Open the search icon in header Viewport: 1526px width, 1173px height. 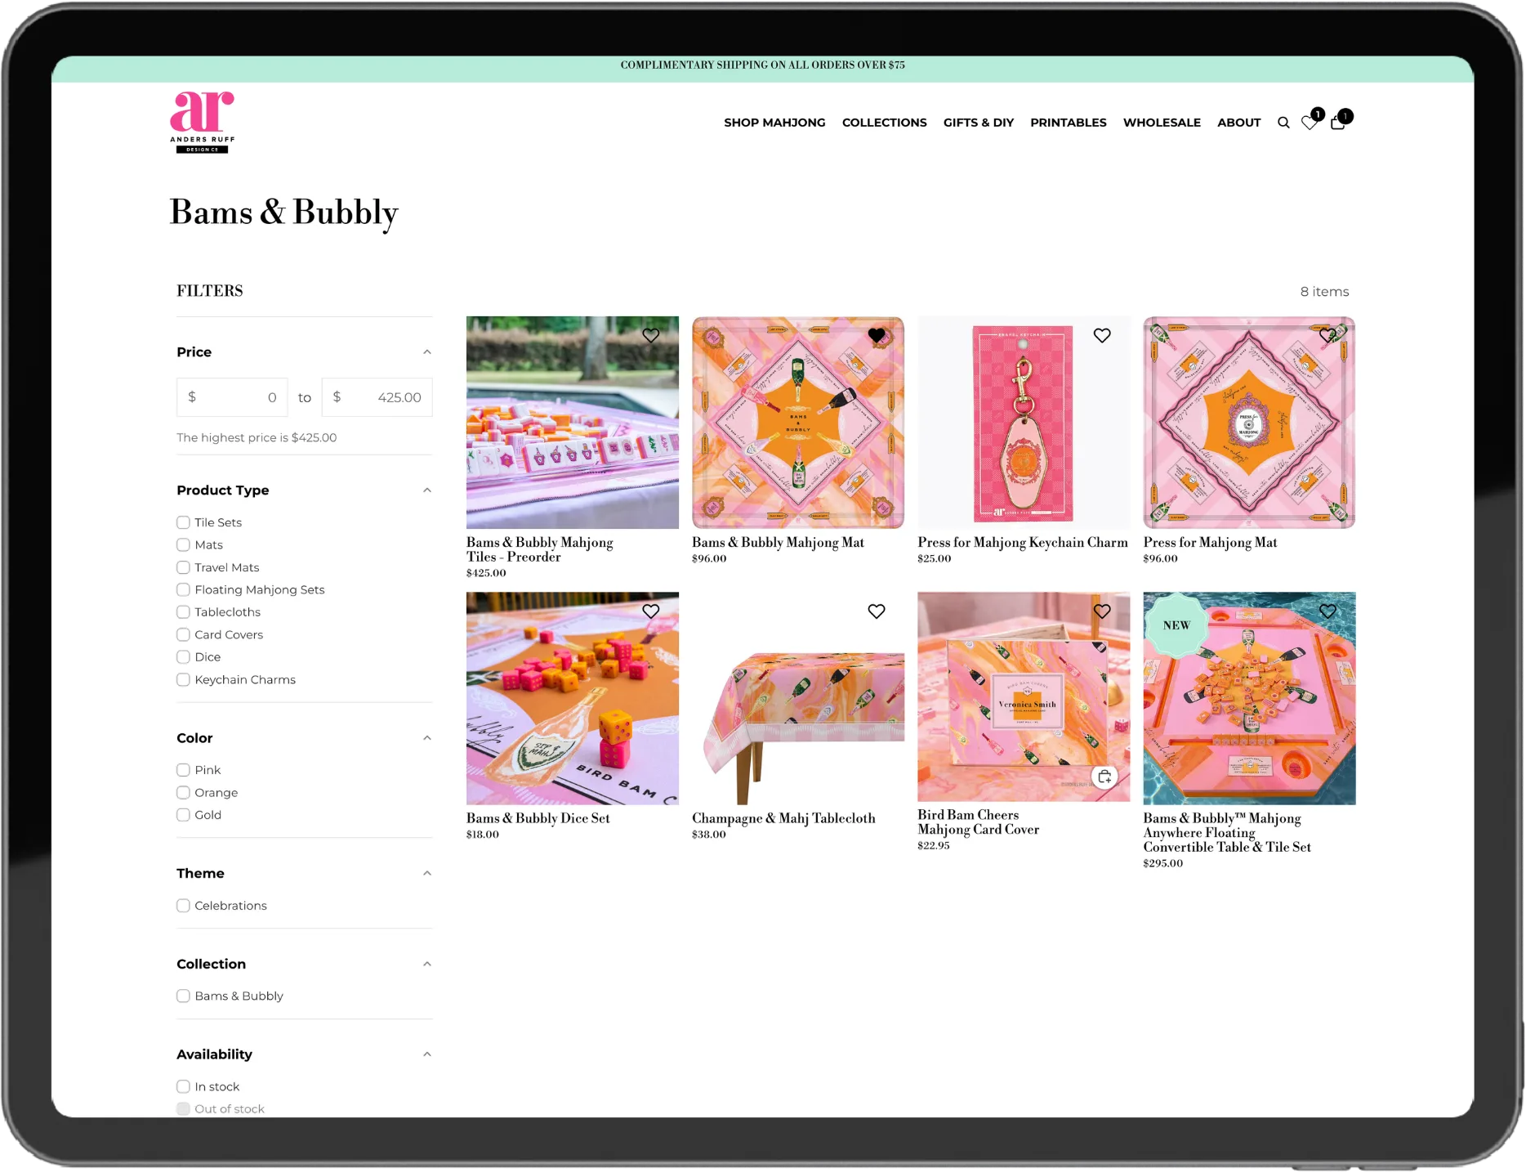1283,123
